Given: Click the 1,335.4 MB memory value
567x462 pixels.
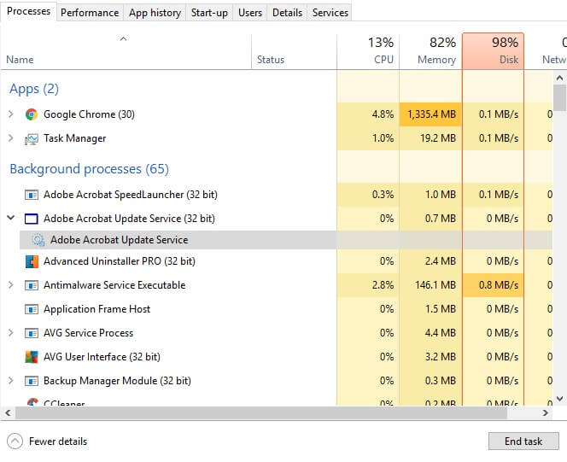Looking at the screenshot, I should pos(431,114).
